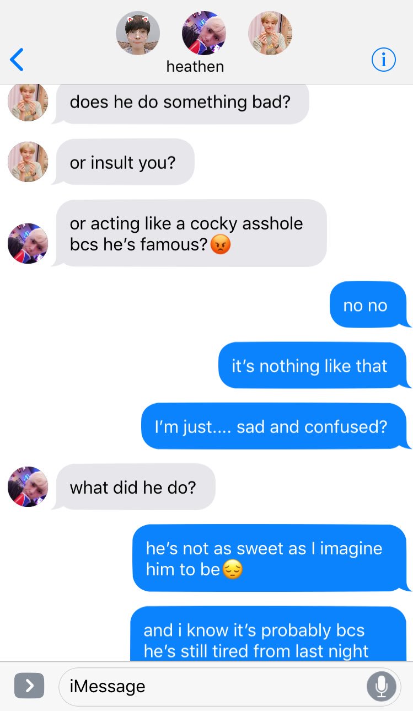The width and height of the screenshot is (413, 711).
Task: Open the middle group member avatar in the header
Action: 204,33
